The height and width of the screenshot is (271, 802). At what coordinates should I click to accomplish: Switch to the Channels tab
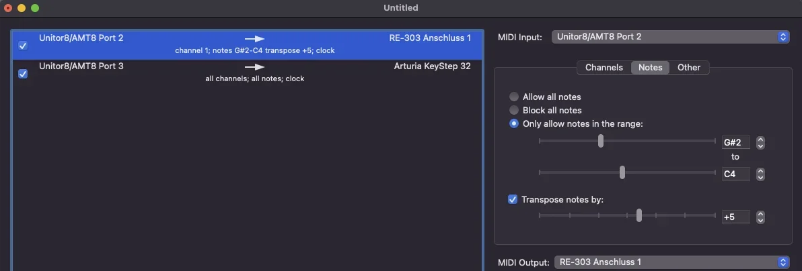click(x=604, y=67)
